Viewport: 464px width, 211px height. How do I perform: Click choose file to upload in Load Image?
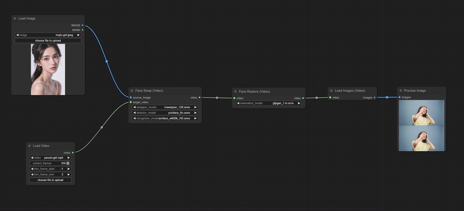pyautogui.click(x=48, y=41)
